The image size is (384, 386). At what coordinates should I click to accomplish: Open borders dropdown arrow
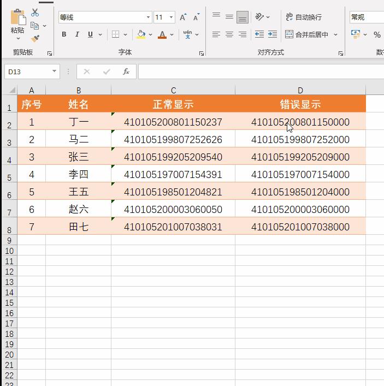[126, 34]
